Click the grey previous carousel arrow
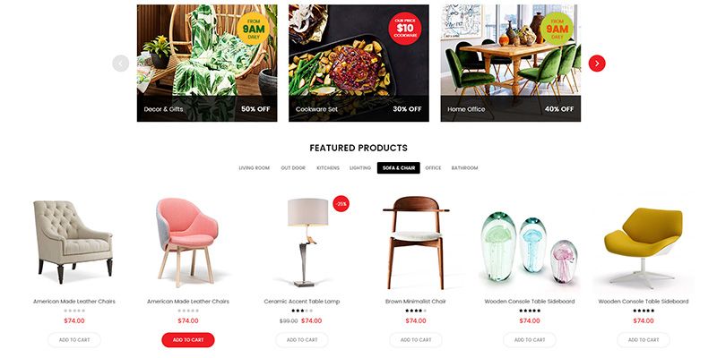This screenshot has height=358, width=717. click(121, 64)
